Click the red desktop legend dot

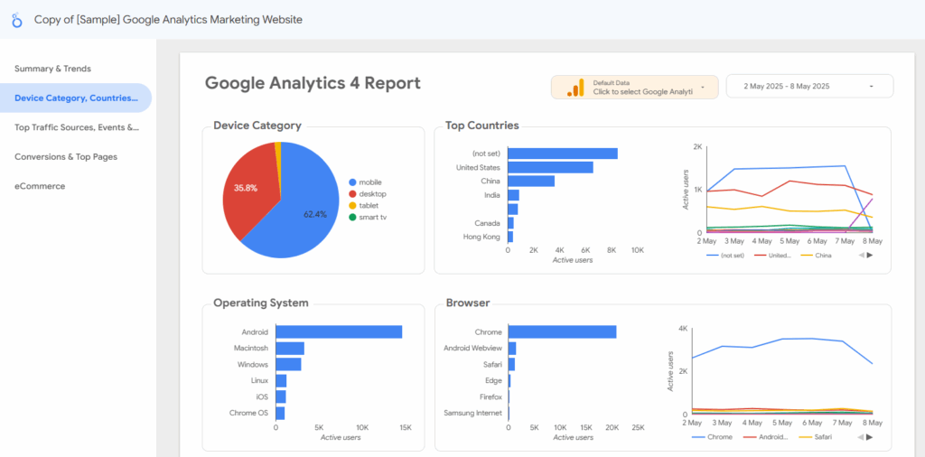(x=353, y=194)
